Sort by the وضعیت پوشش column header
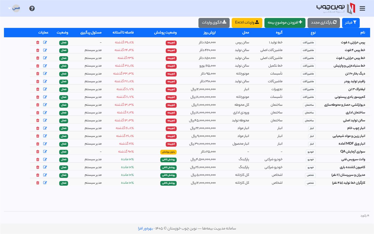 [x=165, y=33]
